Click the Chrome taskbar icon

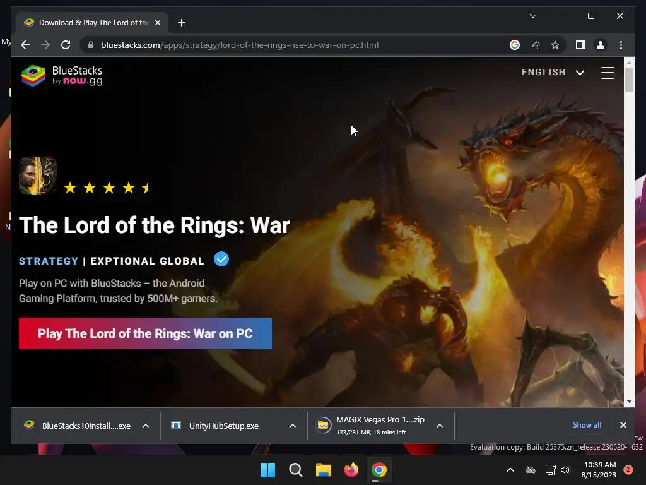click(x=379, y=470)
